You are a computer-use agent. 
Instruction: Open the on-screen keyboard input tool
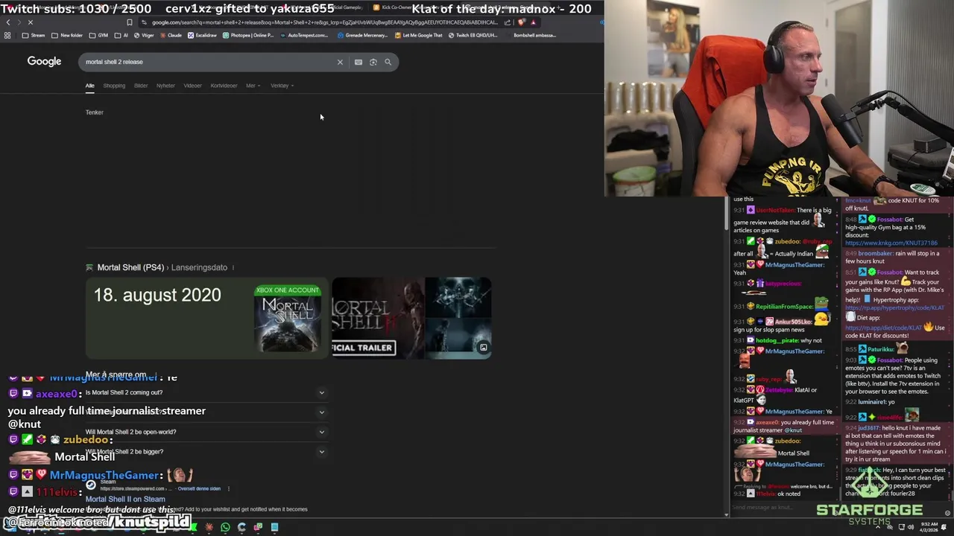click(x=358, y=62)
